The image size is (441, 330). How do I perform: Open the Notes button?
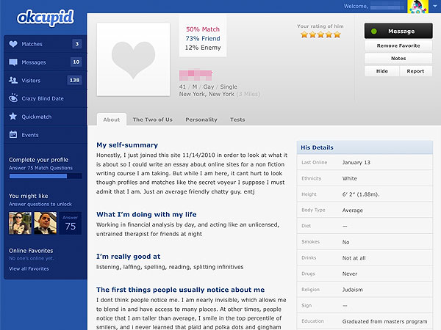tap(398, 59)
